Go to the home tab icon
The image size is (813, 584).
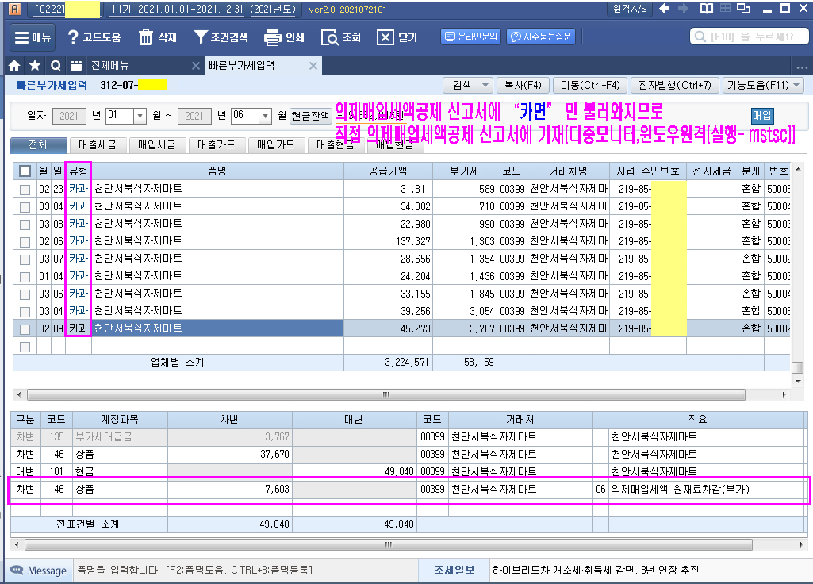(x=13, y=65)
